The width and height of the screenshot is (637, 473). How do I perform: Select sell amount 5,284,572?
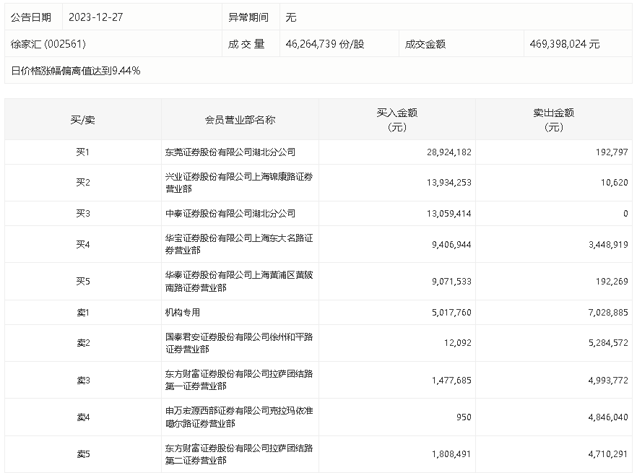tap(608, 343)
